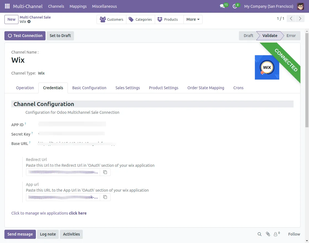The height and width of the screenshot is (243, 309).
Task: Click the App url text field
Action: [63, 197]
